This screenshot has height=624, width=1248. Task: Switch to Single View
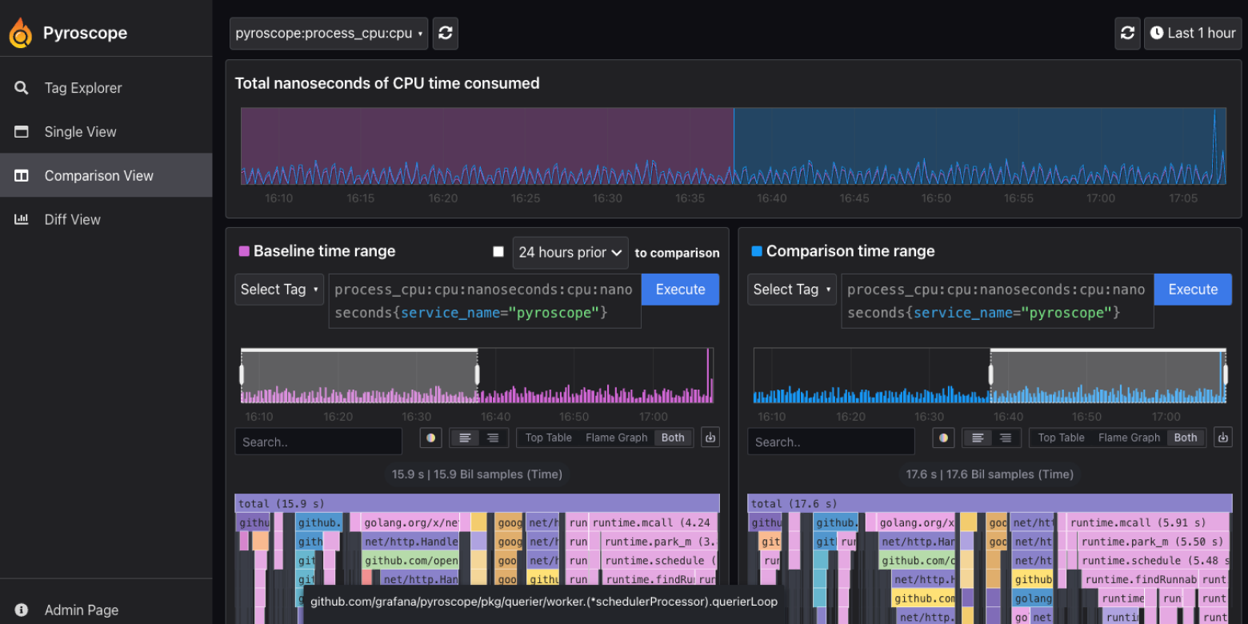[80, 131]
